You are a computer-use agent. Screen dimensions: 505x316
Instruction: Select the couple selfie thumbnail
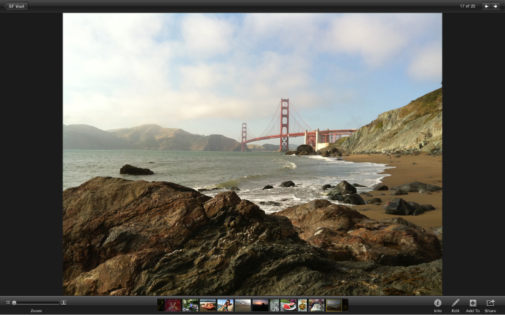tap(225, 305)
